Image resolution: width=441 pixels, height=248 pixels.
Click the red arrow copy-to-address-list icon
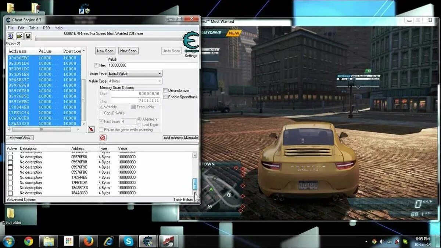coord(92,129)
